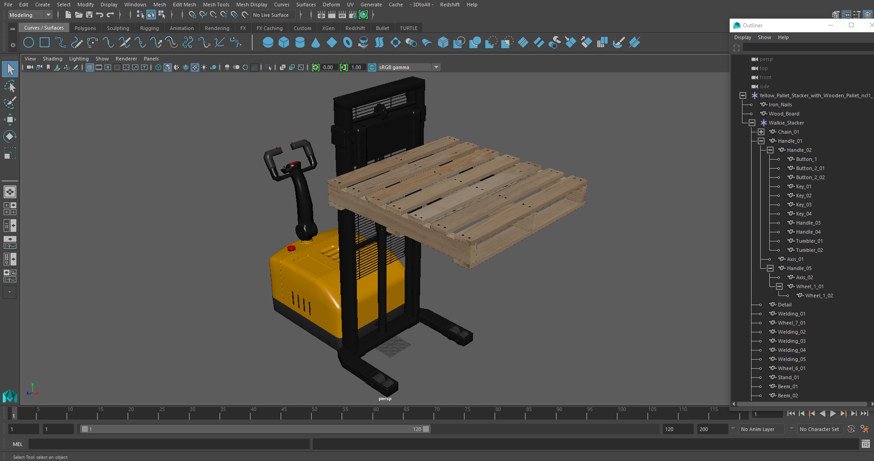Activate the Move tool in the toolbox

10,120
